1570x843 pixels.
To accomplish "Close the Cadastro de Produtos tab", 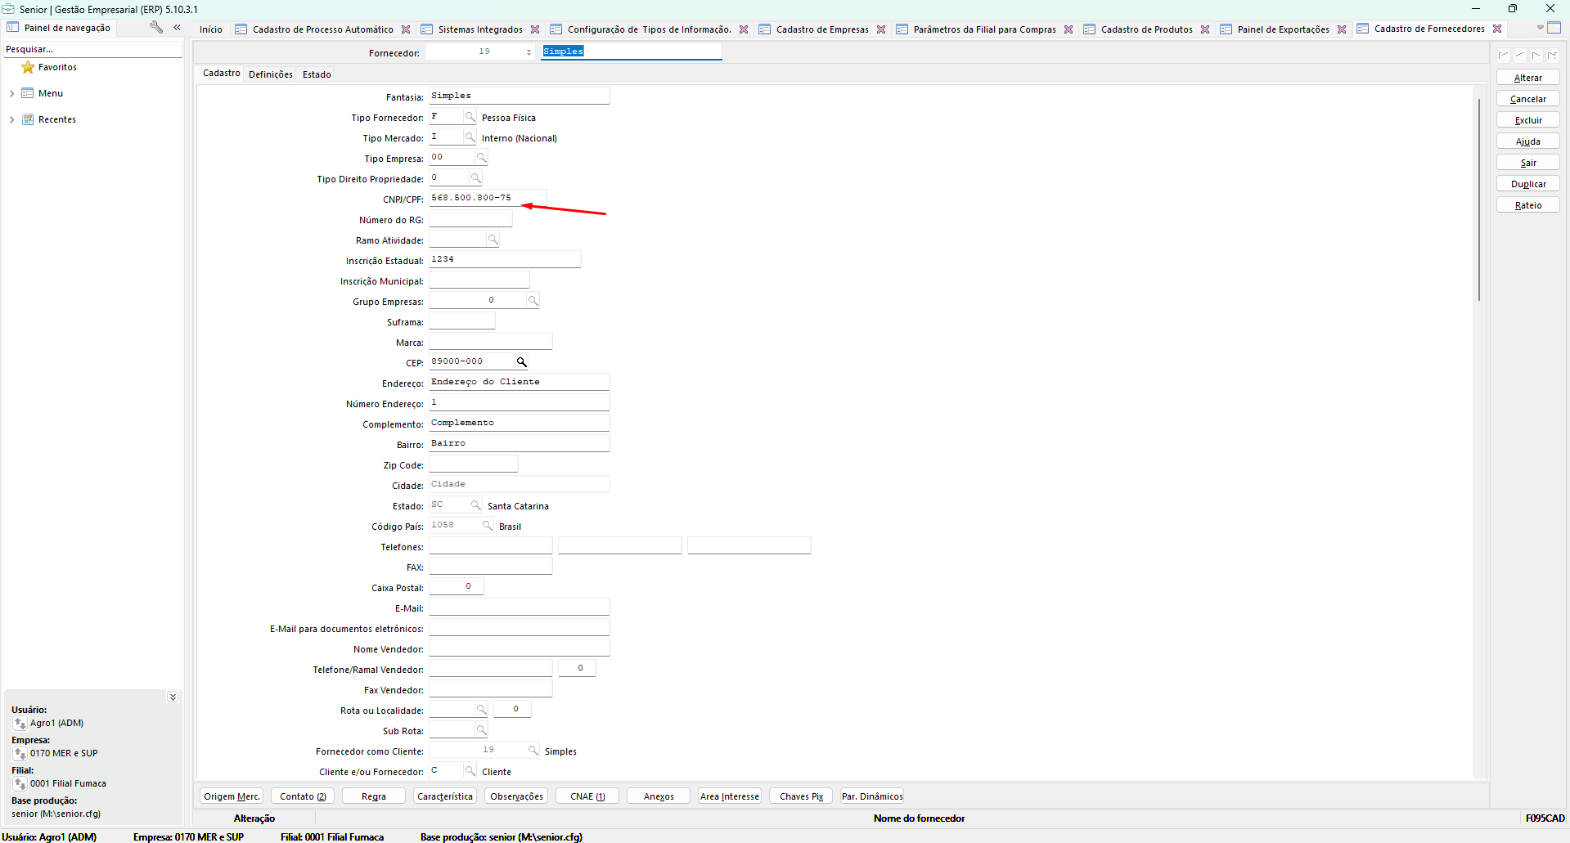I will point(1205,29).
